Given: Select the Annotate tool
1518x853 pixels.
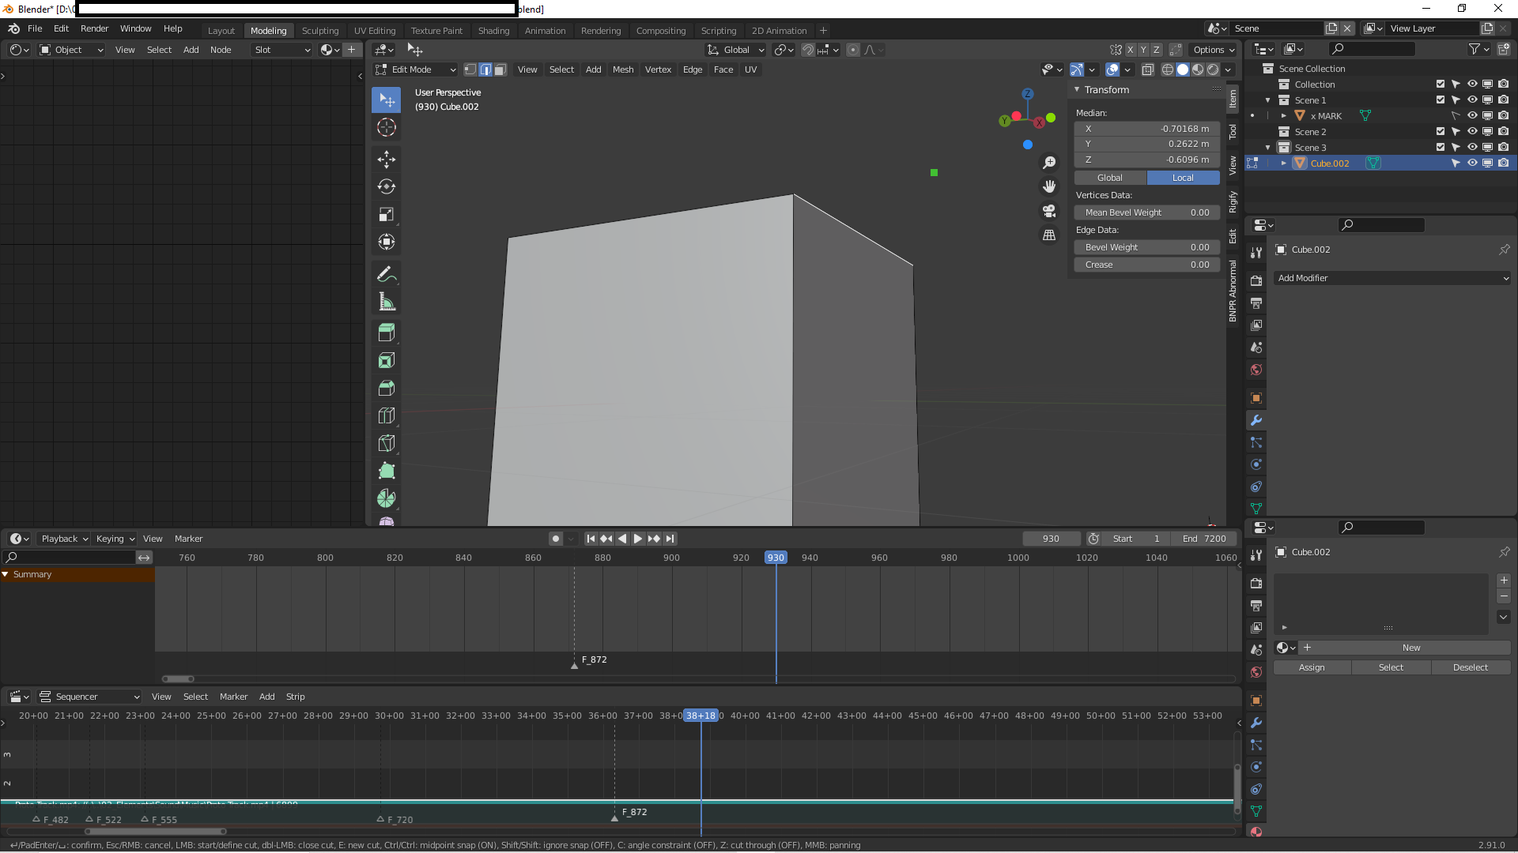Looking at the screenshot, I should coord(387,274).
